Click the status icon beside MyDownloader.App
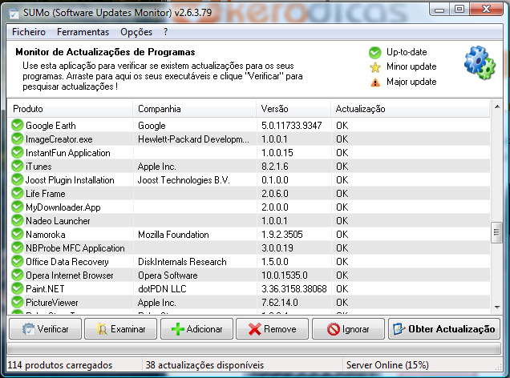 (x=17, y=207)
